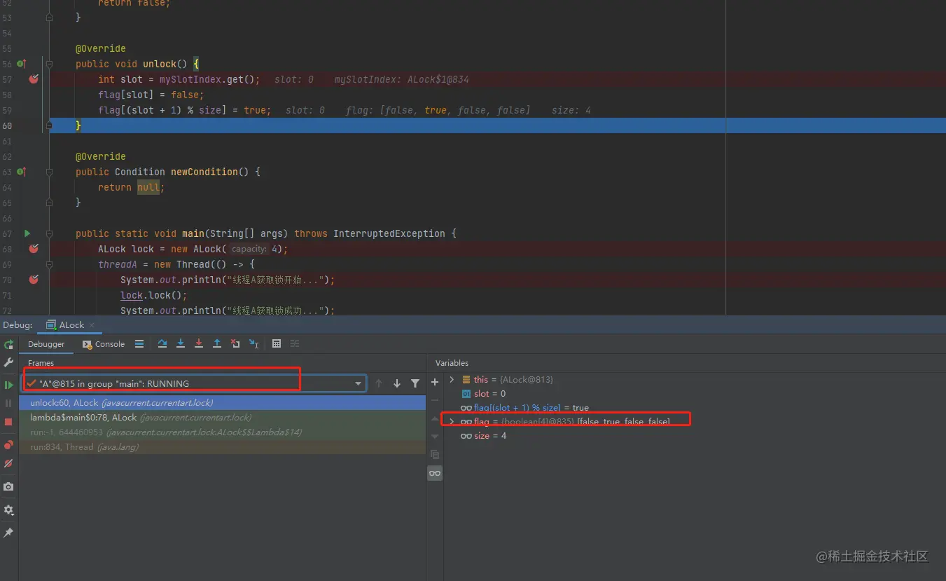946x581 pixels.
Task: Move the watch down in Variables
Action: click(435, 437)
